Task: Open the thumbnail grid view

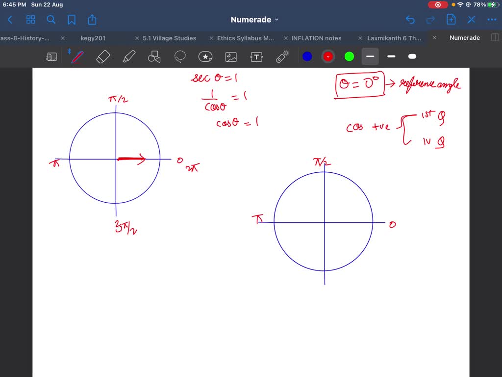Action: click(x=31, y=20)
